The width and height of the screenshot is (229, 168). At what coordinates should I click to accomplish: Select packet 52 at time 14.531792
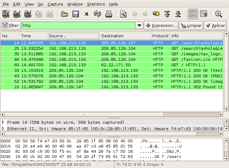112,82
